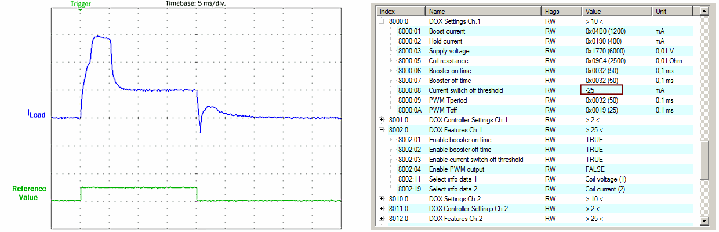This screenshot has width=719, height=232.
Task: Click the 8000:08 index cell
Action: (x=408, y=90)
